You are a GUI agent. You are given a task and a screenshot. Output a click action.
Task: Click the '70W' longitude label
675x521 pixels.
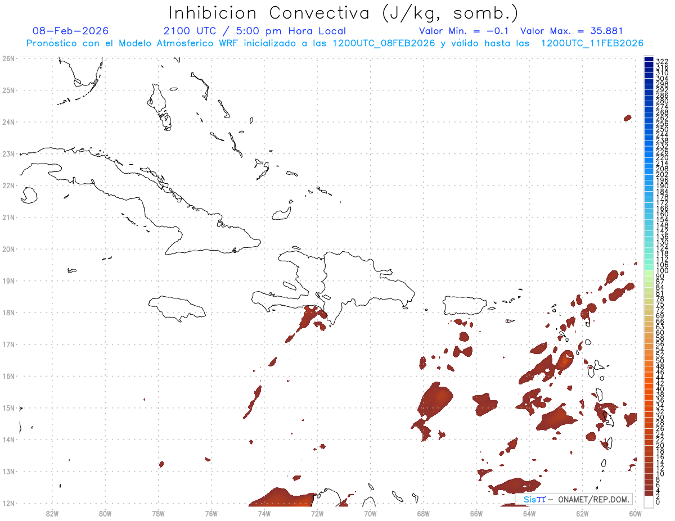click(370, 513)
